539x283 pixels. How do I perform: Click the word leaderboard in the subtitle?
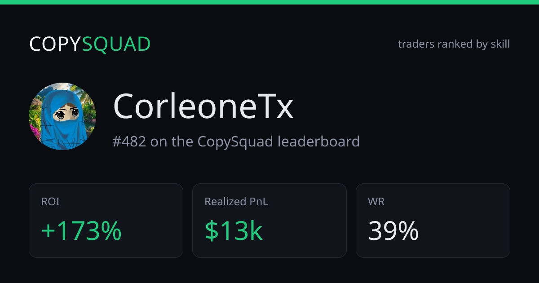(x=318, y=141)
